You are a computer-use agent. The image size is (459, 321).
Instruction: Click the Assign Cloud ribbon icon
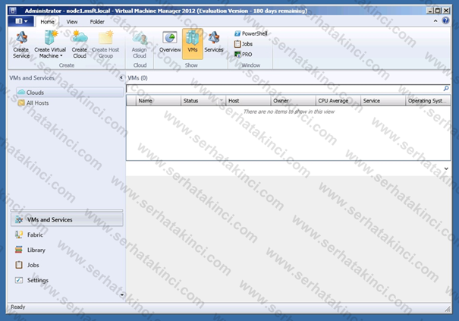click(140, 45)
